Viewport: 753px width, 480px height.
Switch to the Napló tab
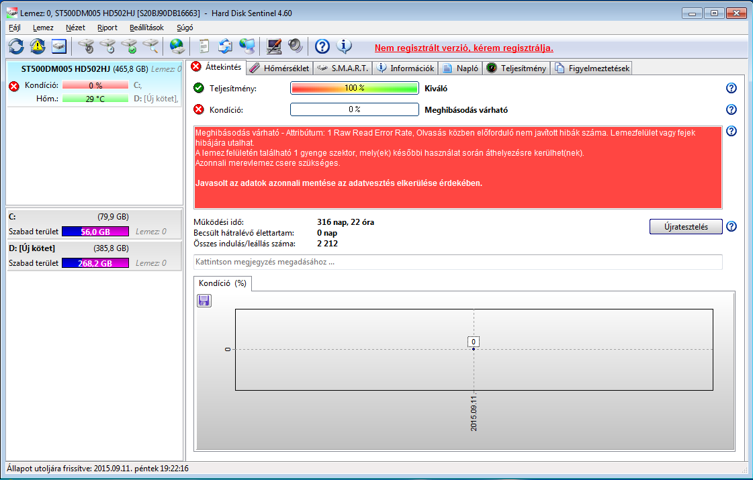(461, 68)
